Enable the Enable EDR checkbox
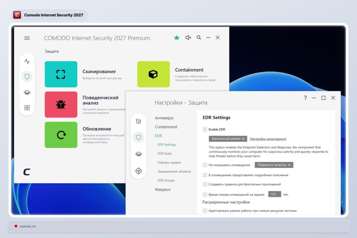 (x=205, y=129)
